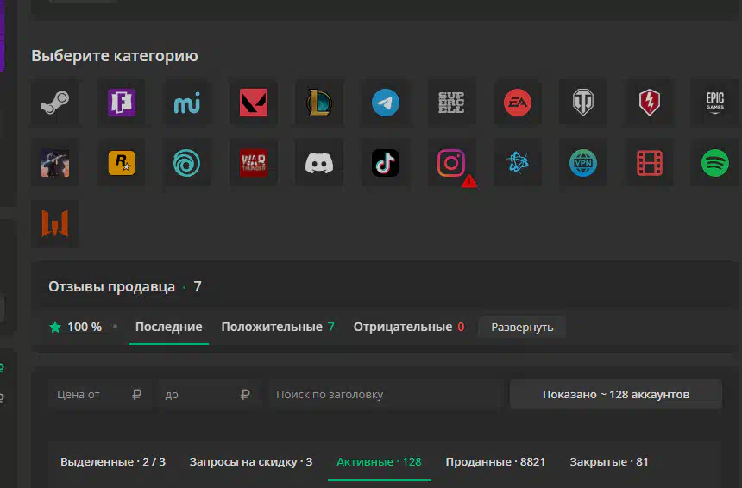
Task: Open the World of Tanks category
Action: click(583, 103)
